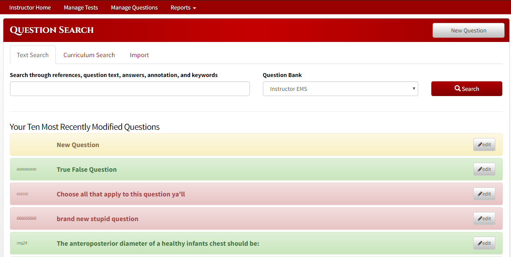Open the Instructor Home page
Viewport: 511px width, 257px height.
pyautogui.click(x=30, y=7)
